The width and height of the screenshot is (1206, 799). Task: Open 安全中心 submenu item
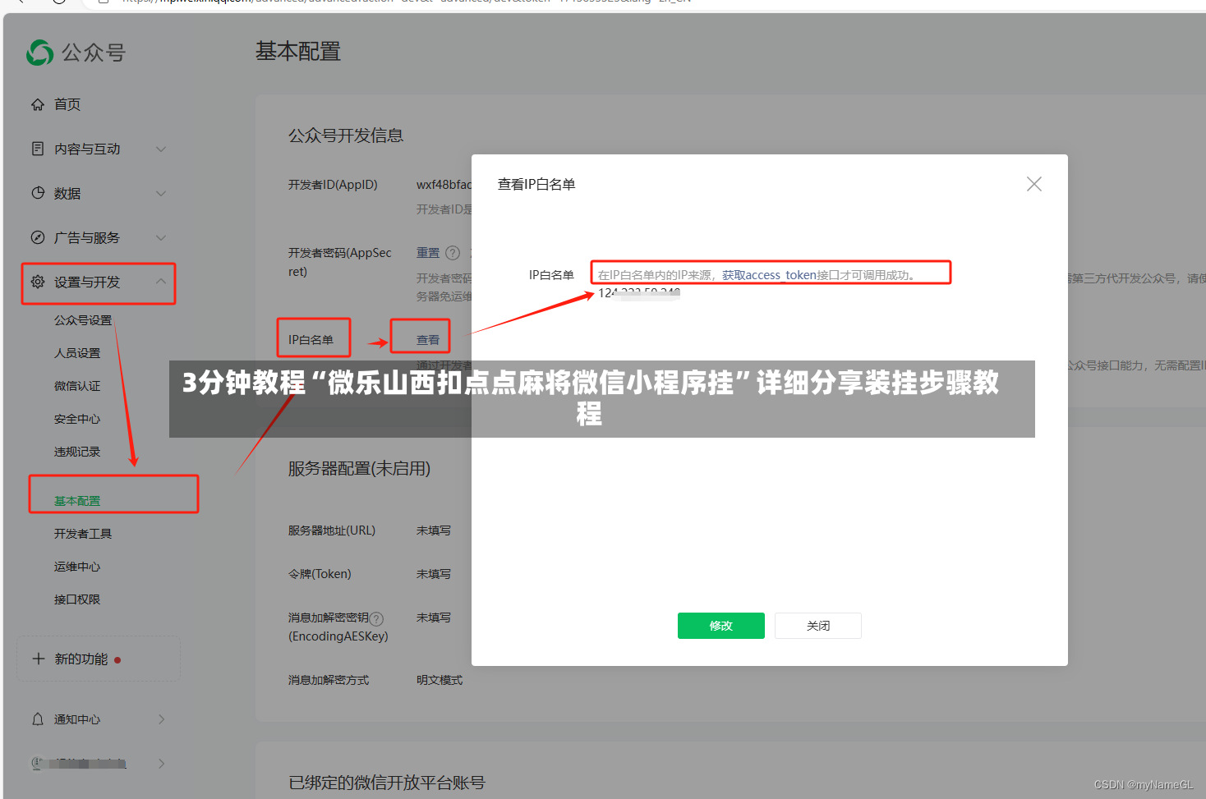click(x=77, y=419)
